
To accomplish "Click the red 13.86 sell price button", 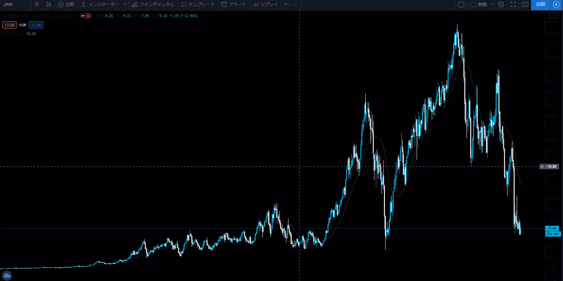I will (10, 25).
